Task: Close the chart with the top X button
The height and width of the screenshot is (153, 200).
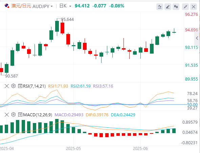Action: [x=194, y=7]
